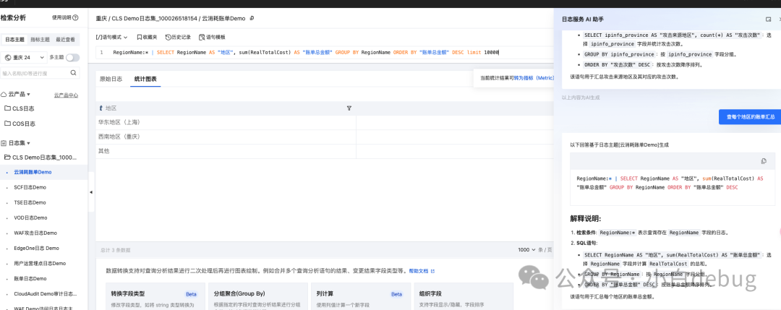
Task: Open 收藏夹 bookmark icon
Action: 140,37
